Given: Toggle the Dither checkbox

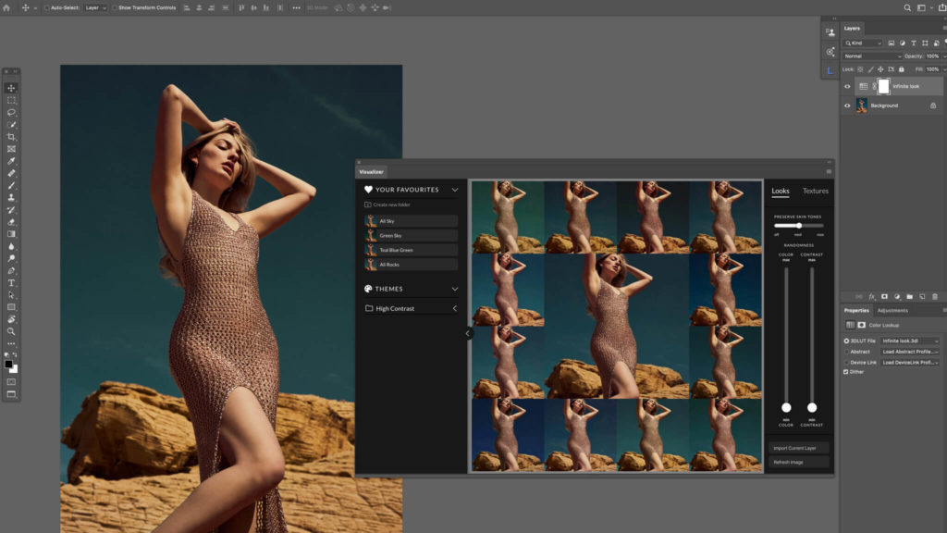Looking at the screenshot, I should (x=846, y=372).
